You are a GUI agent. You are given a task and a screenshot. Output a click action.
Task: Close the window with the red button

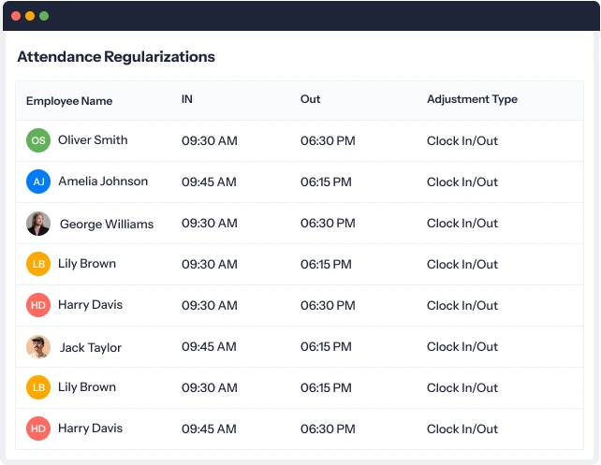(x=16, y=16)
